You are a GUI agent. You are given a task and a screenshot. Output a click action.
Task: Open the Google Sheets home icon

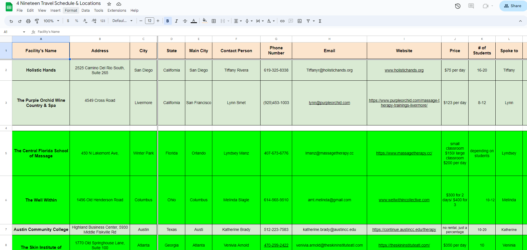point(9,7)
